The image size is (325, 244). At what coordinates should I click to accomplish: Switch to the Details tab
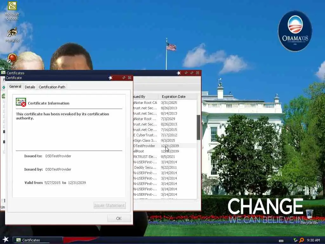coord(30,87)
